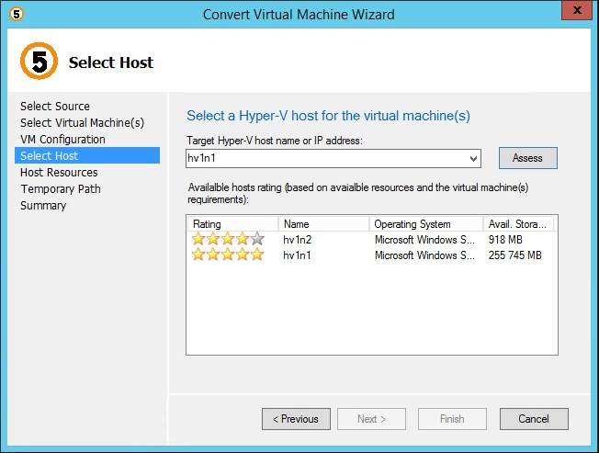Click the five-star rating for hv1n1
Viewport: 599px width, 453px height.
click(x=227, y=255)
